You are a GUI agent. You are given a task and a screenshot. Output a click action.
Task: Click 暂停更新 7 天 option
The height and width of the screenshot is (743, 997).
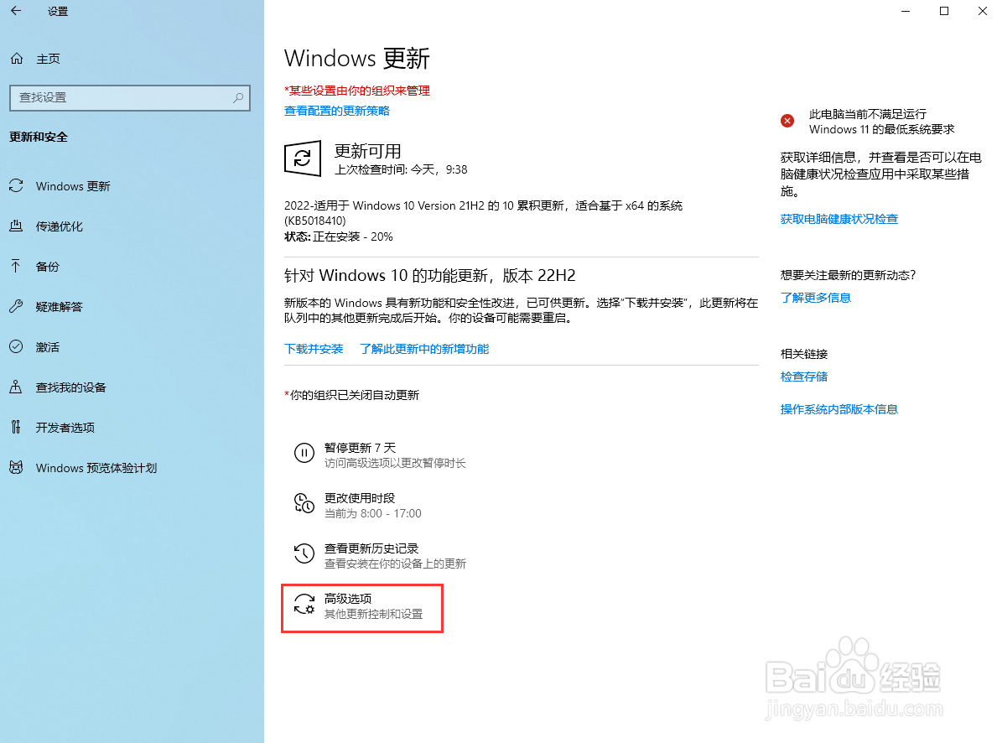click(x=380, y=455)
